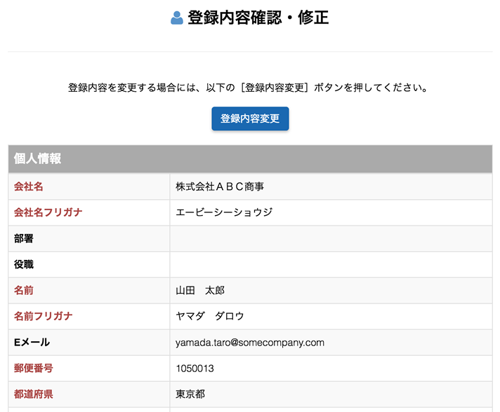The height and width of the screenshot is (412, 500).
Task: Click the yamada.taro@somecompany.com email value
Action: 250,342
